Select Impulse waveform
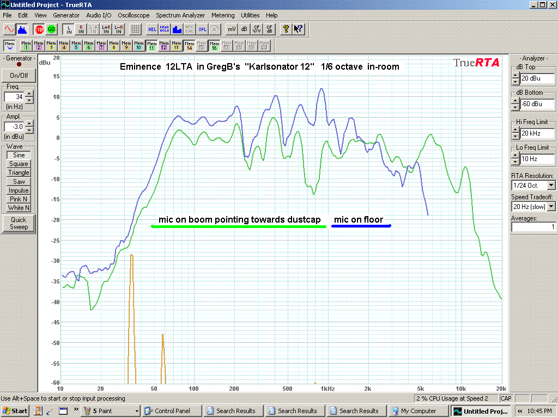 (x=19, y=190)
